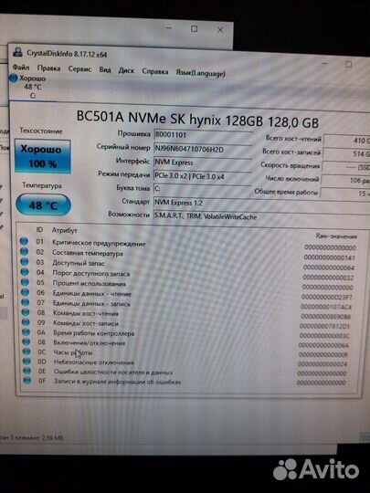Select Порог доступного запаса attribute text
Image resolution: width=370 pixels, height=493 pixels.
click(91, 274)
